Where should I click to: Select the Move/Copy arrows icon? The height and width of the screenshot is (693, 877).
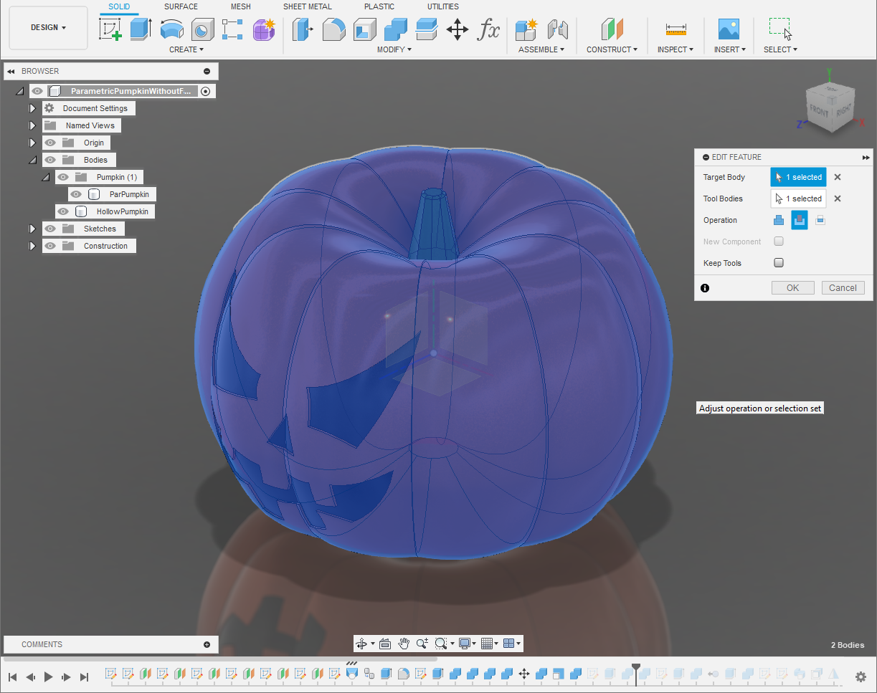(x=458, y=29)
